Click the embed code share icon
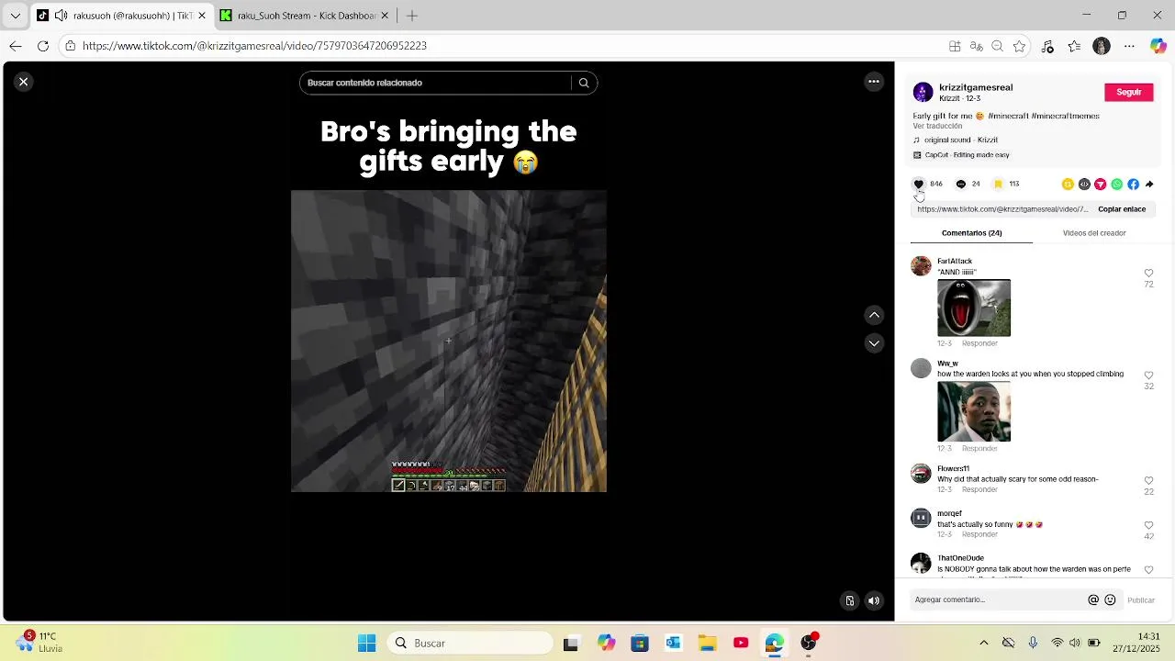Screen dimensions: 1175x661 (1084, 184)
